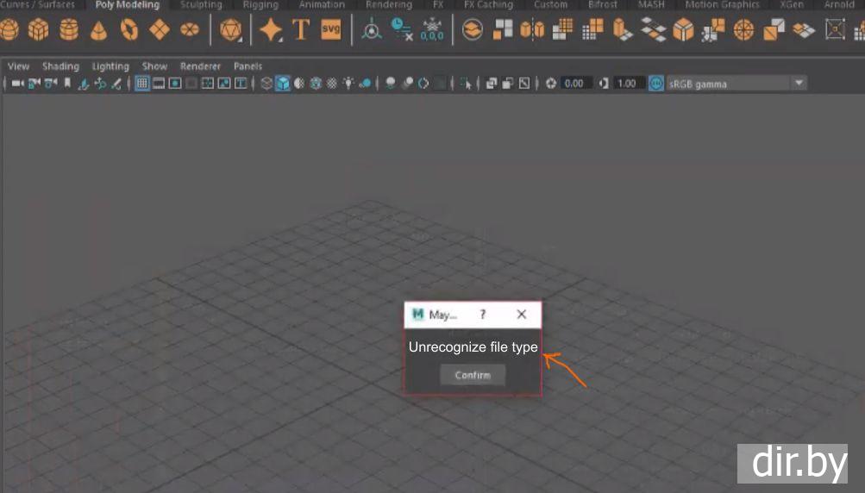The width and height of the screenshot is (865, 493).
Task: Switch to the Sculpting shelf tab
Action: tap(201, 5)
